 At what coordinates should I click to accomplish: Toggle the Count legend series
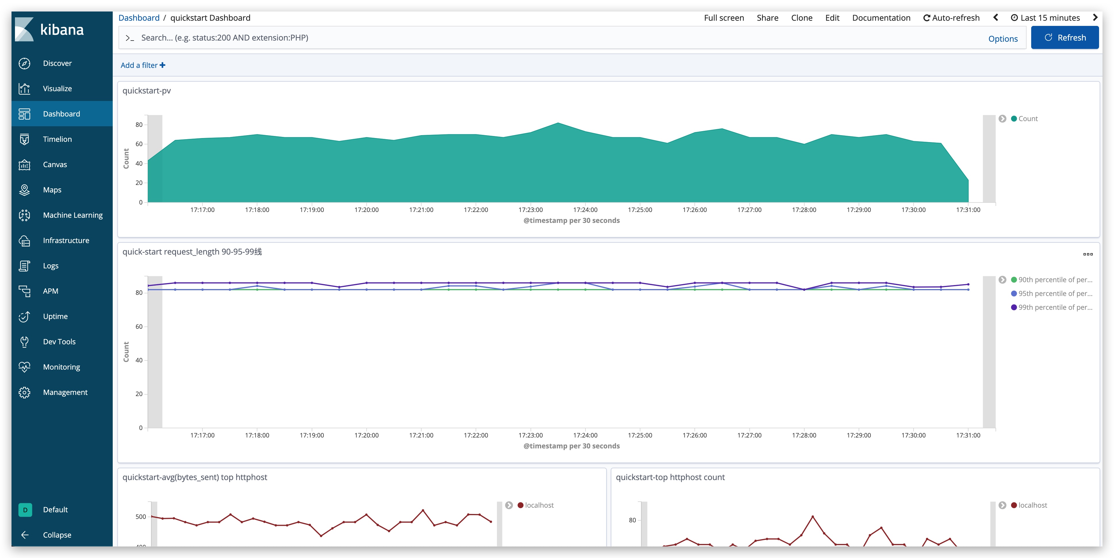point(1027,119)
